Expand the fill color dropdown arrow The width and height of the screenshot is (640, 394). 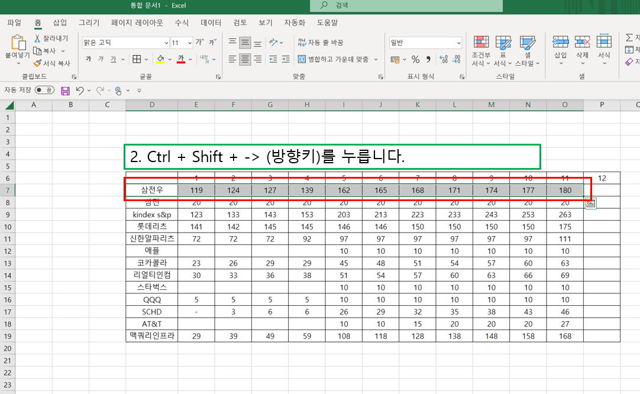click(170, 60)
